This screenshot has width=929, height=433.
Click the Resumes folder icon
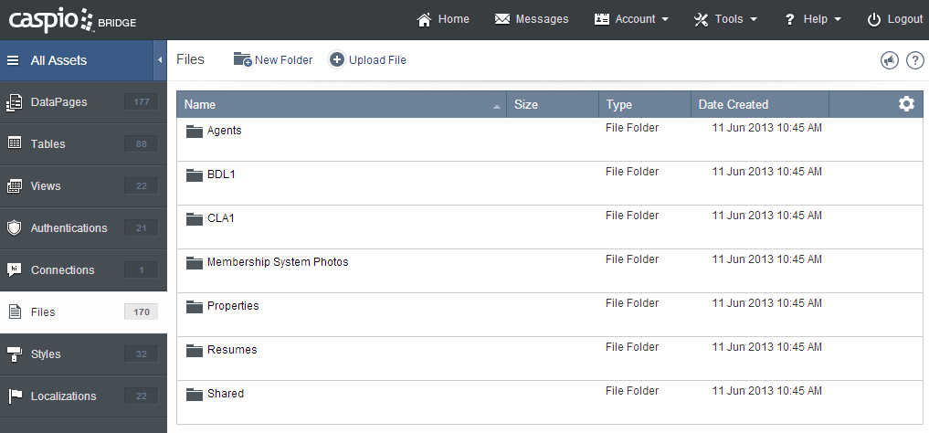coord(194,350)
